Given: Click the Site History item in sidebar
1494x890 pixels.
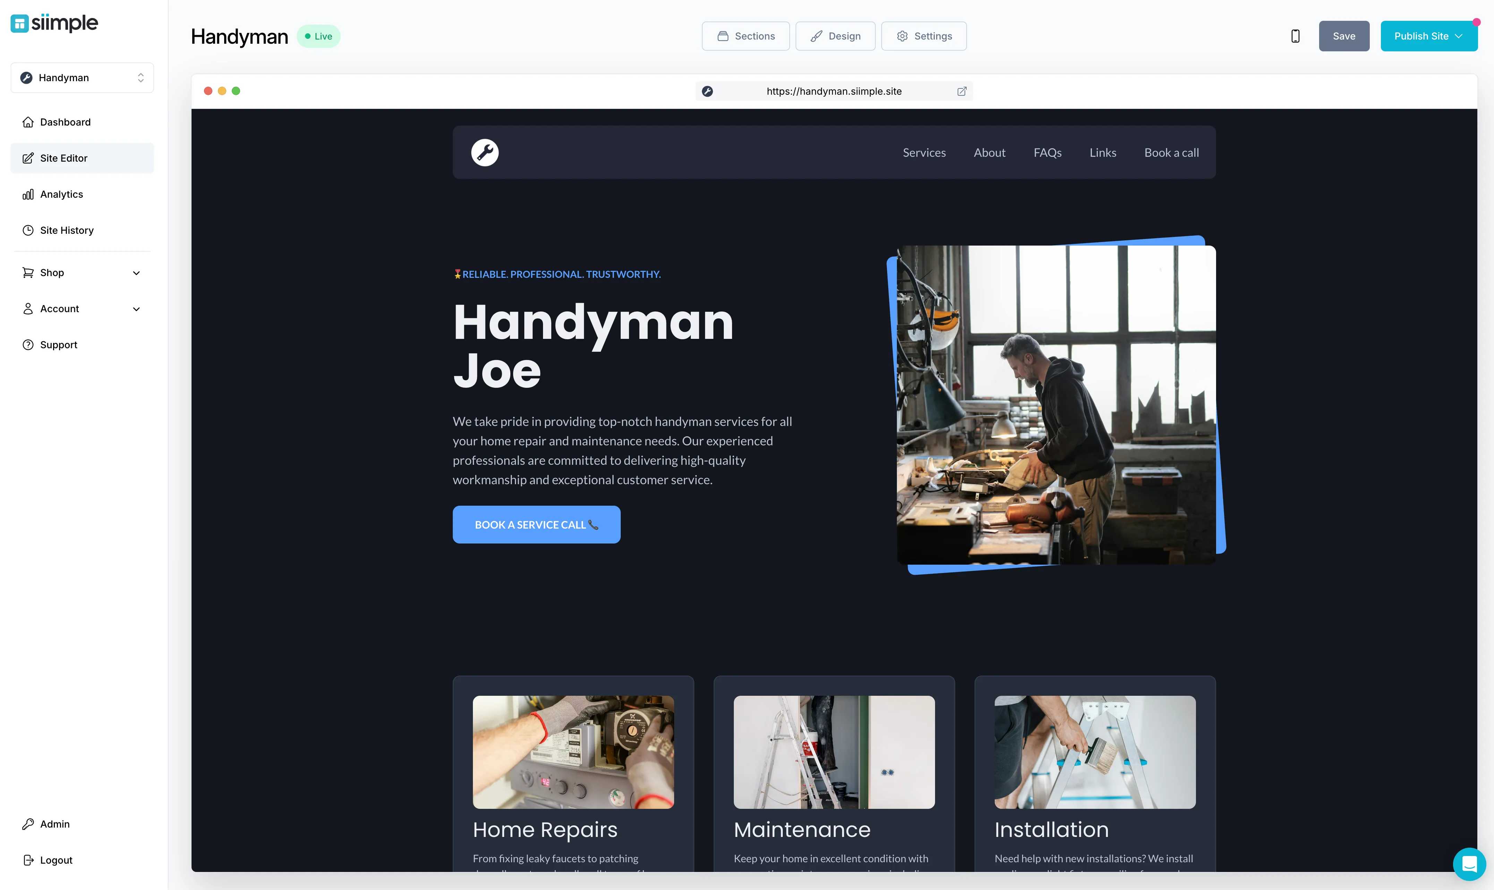Looking at the screenshot, I should tap(67, 230).
